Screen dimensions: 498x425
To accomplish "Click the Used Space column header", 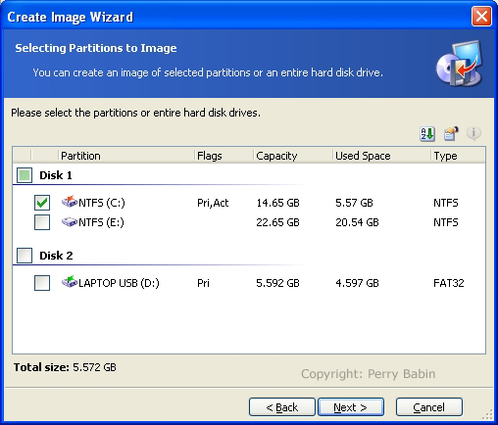I will click(381, 156).
